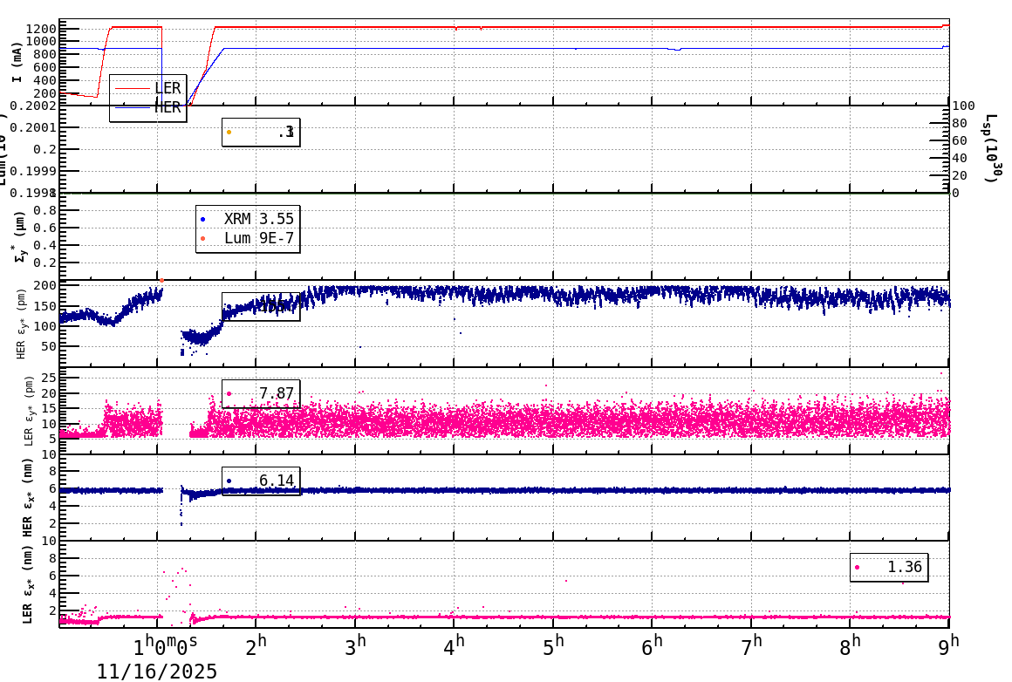Screen dimensions: 1012x682
Task: Click the navy dot beside 6.14
Action: coord(229,481)
